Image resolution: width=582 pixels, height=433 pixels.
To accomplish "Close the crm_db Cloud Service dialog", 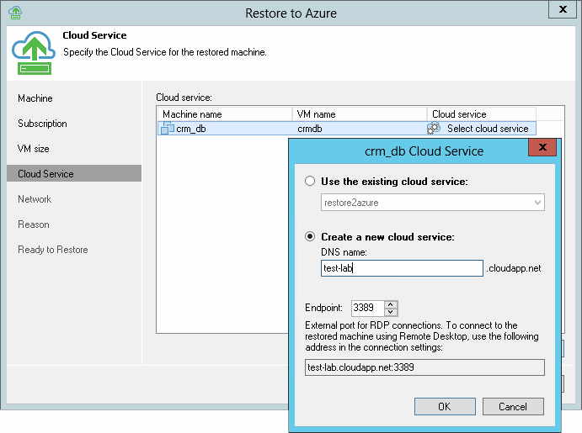I will pyautogui.click(x=542, y=147).
